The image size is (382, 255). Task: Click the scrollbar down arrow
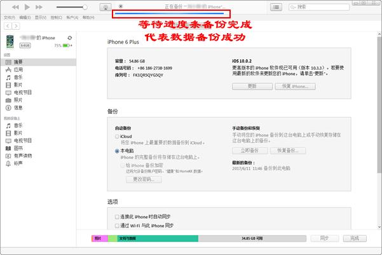pyautogui.click(x=379, y=227)
